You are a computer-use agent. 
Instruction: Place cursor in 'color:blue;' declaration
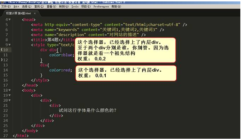pyautogui.click(x=61, y=55)
